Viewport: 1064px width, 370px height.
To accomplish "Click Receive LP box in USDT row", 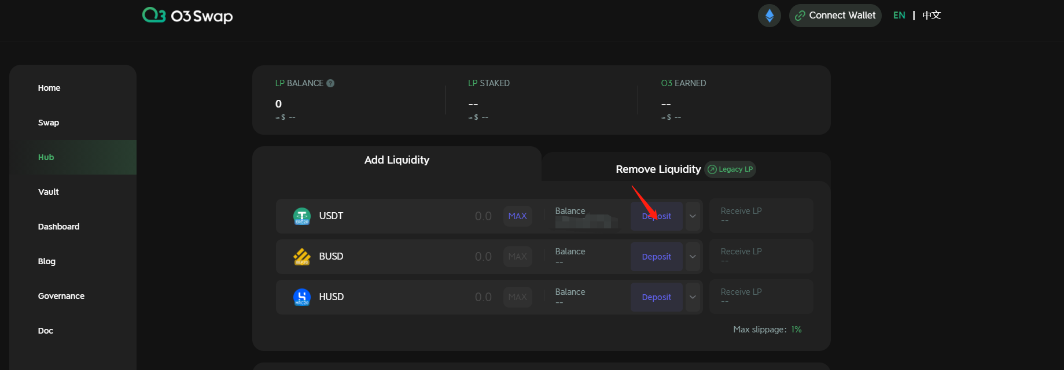I will click(761, 216).
